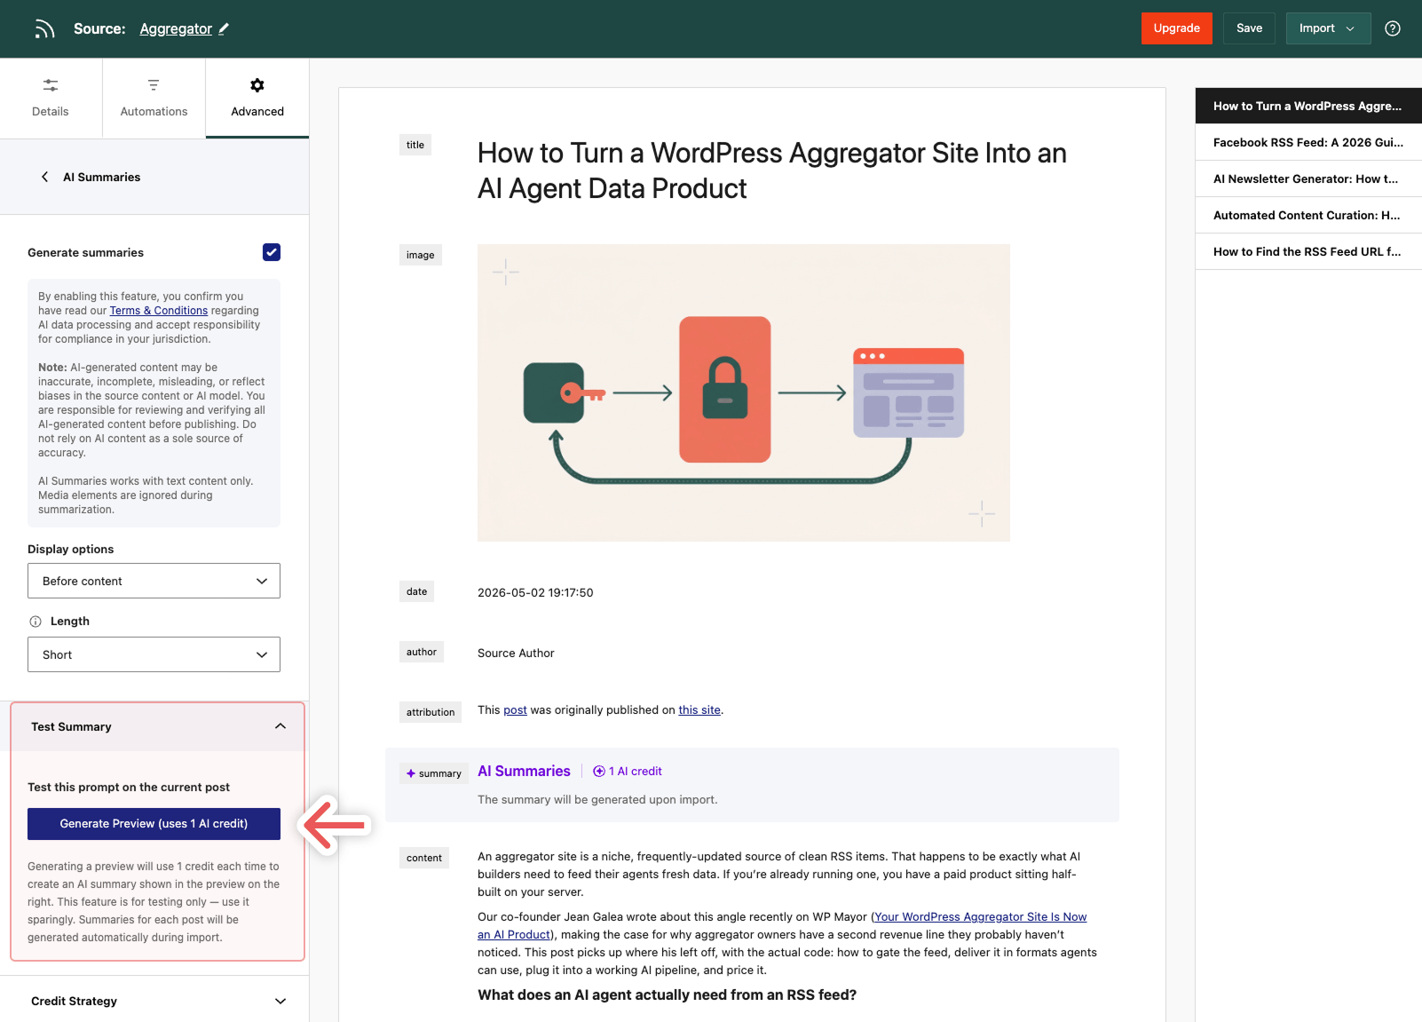Viewport: 1422px width, 1022px height.
Task: Click the Length info icon
Action: click(36, 622)
